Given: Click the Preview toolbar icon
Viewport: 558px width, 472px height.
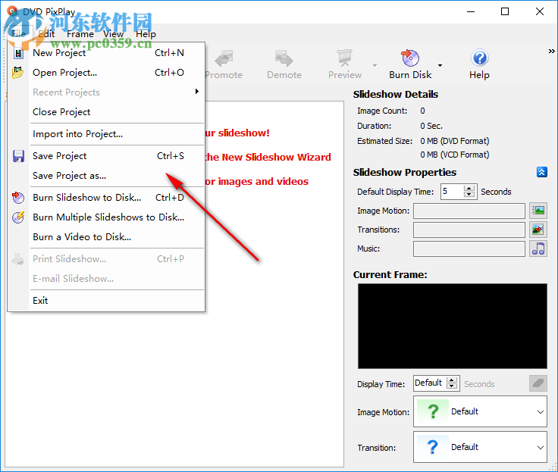Looking at the screenshot, I should pyautogui.click(x=345, y=58).
